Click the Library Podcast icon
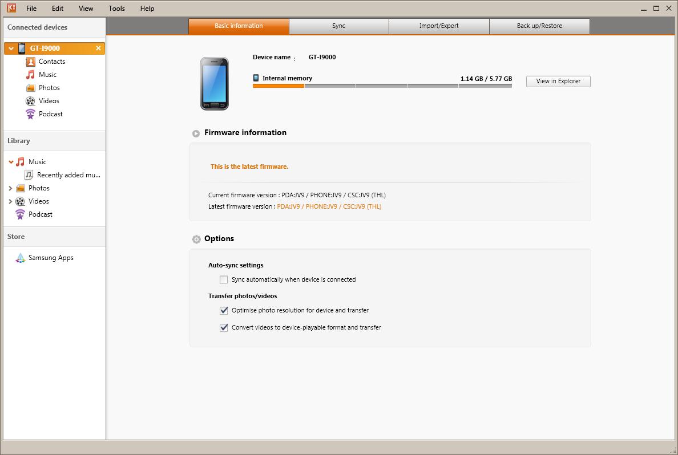The width and height of the screenshot is (678, 455). coord(21,214)
